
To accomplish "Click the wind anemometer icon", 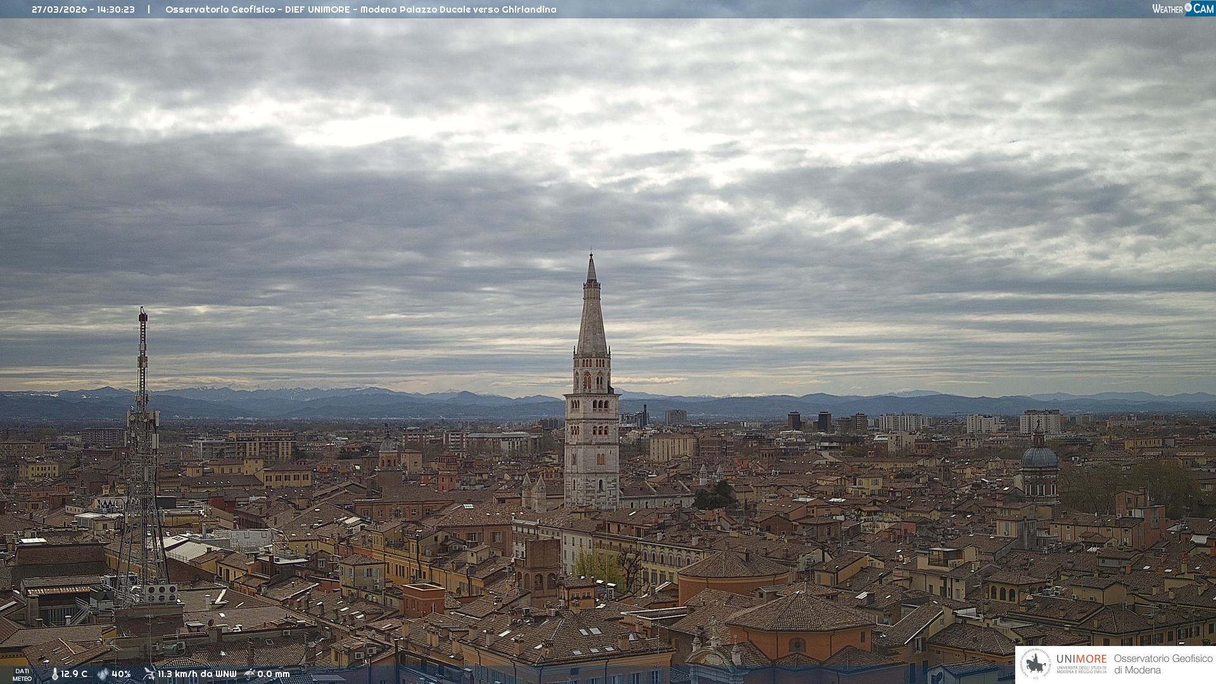I will click(x=149, y=674).
